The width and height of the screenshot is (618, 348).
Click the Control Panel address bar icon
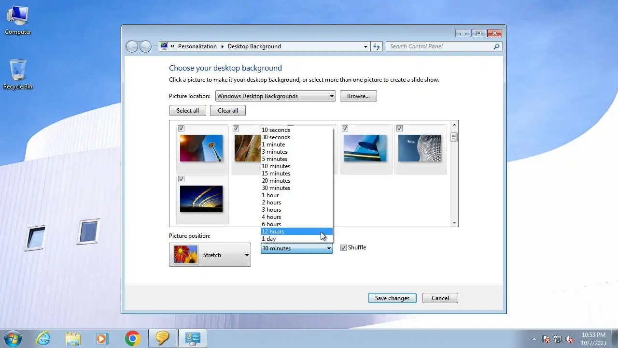pyautogui.click(x=164, y=46)
